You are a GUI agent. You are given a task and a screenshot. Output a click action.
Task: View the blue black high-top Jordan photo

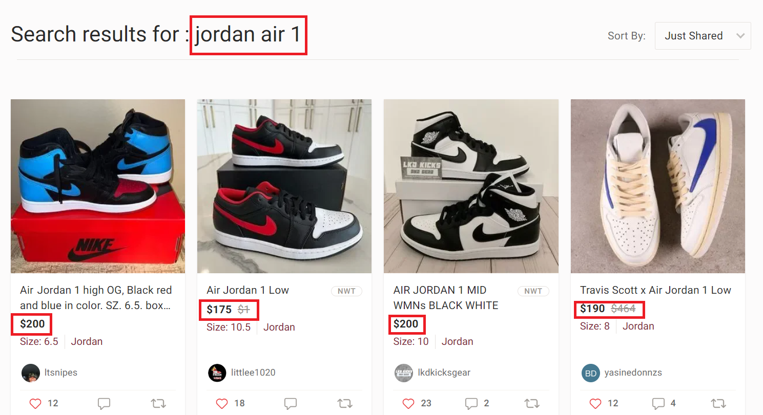tap(98, 186)
